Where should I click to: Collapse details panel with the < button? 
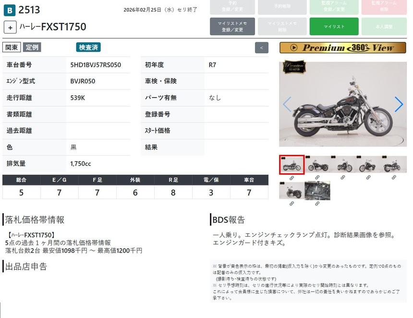tap(261, 47)
